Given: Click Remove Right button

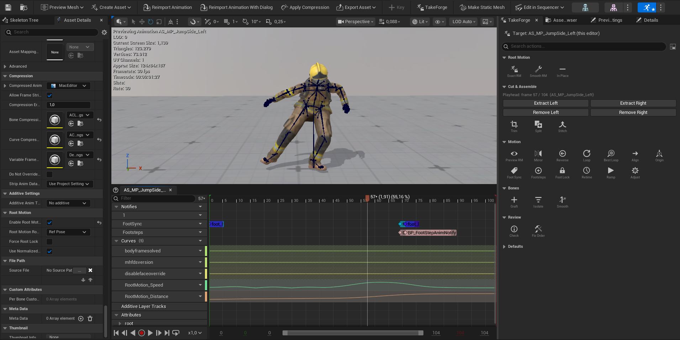Looking at the screenshot, I should pyautogui.click(x=633, y=113).
